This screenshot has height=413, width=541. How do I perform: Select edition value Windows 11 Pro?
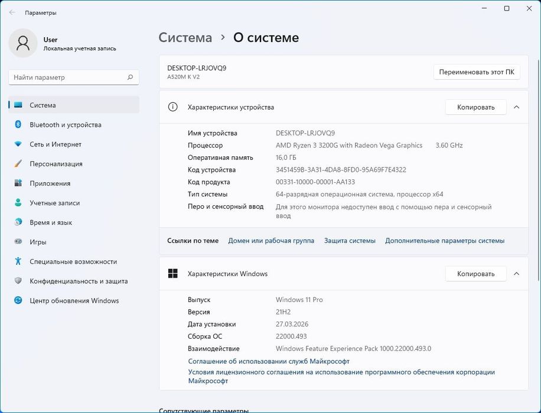[x=299, y=300]
